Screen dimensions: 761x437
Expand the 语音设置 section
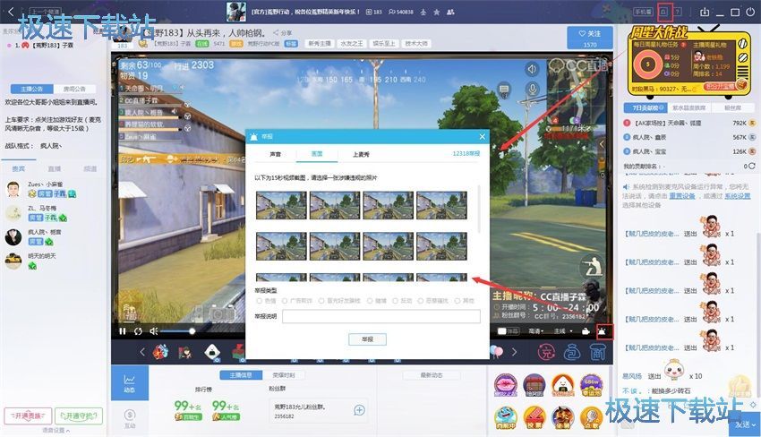[x=56, y=431]
